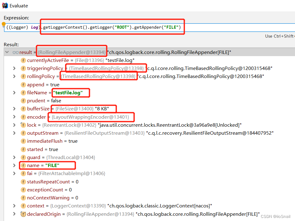Click the infinity icon beside result
The width and height of the screenshot is (295, 221).
pos(15,52)
